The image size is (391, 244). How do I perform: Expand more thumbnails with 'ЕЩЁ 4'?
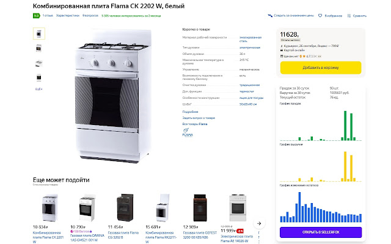pyautogui.click(x=38, y=88)
